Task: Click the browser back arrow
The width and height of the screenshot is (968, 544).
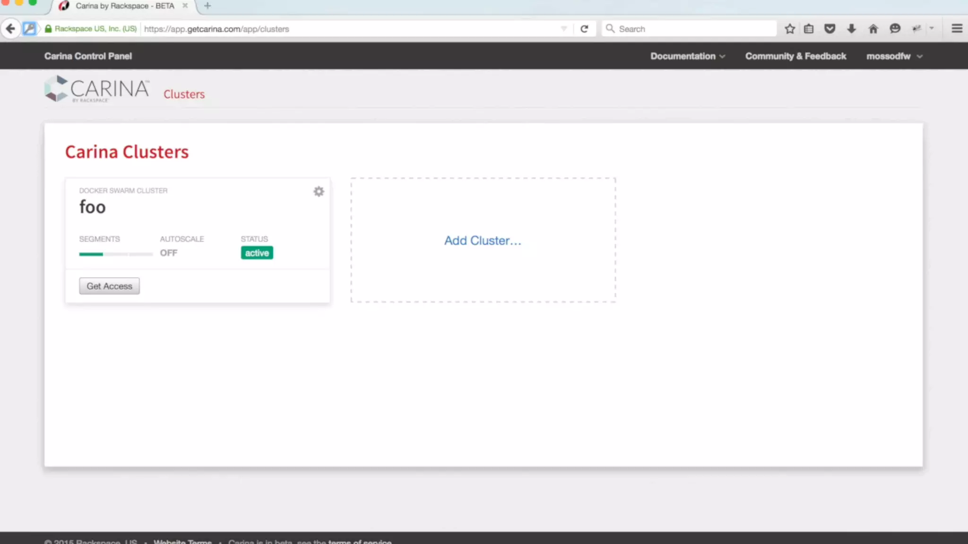Action: [x=10, y=29]
